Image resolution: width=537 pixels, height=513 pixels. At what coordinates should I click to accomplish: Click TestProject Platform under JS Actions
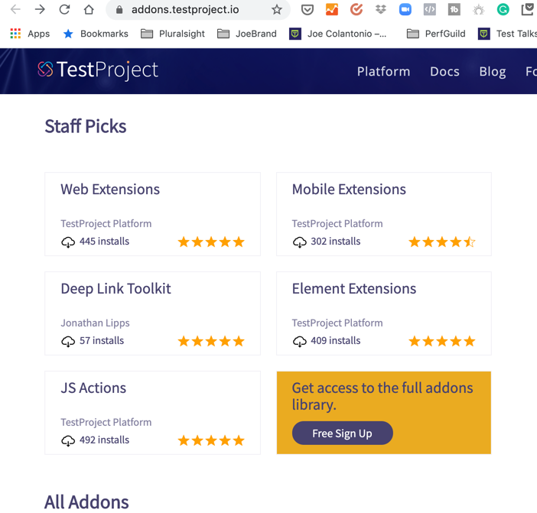point(106,422)
